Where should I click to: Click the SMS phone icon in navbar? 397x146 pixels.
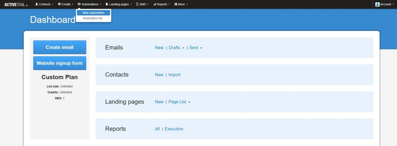tap(137, 4)
